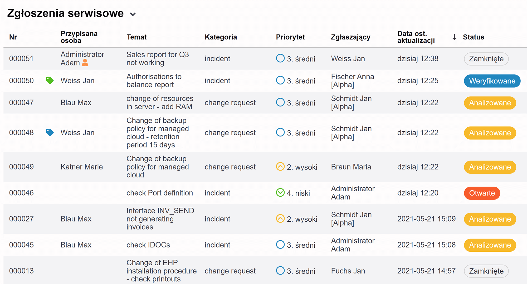
Task: Click low priority icon on ticket 000046
Action: click(280, 193)
